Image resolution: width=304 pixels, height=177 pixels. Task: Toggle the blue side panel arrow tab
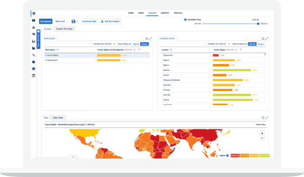tap(38, 39)
